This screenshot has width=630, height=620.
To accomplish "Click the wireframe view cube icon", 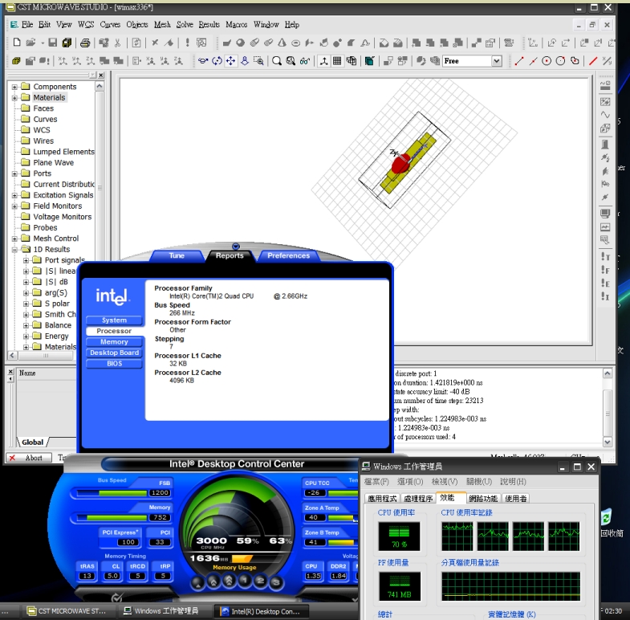I will (x=352, y=61).
